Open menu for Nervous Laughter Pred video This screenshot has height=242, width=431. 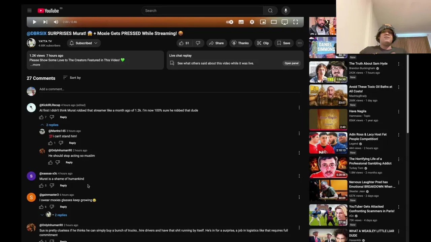click(x=399, y=183)
